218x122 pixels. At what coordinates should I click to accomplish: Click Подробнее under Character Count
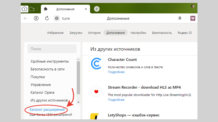point(116,72)
